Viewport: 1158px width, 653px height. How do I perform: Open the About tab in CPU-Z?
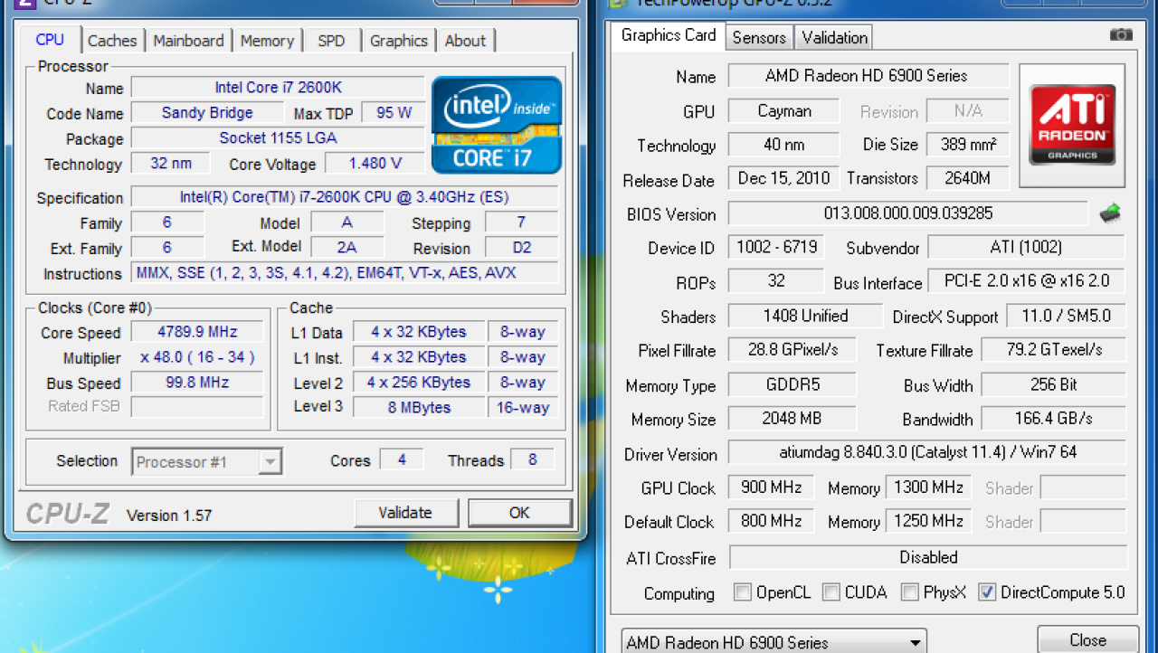click(465, 41)
